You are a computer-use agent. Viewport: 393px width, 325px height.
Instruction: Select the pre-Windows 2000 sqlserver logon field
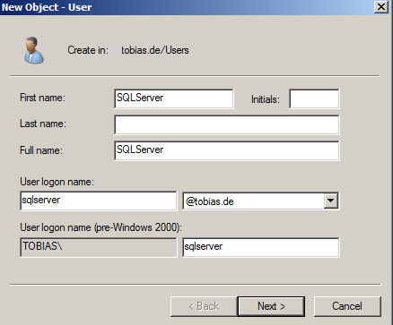point(261,247)
